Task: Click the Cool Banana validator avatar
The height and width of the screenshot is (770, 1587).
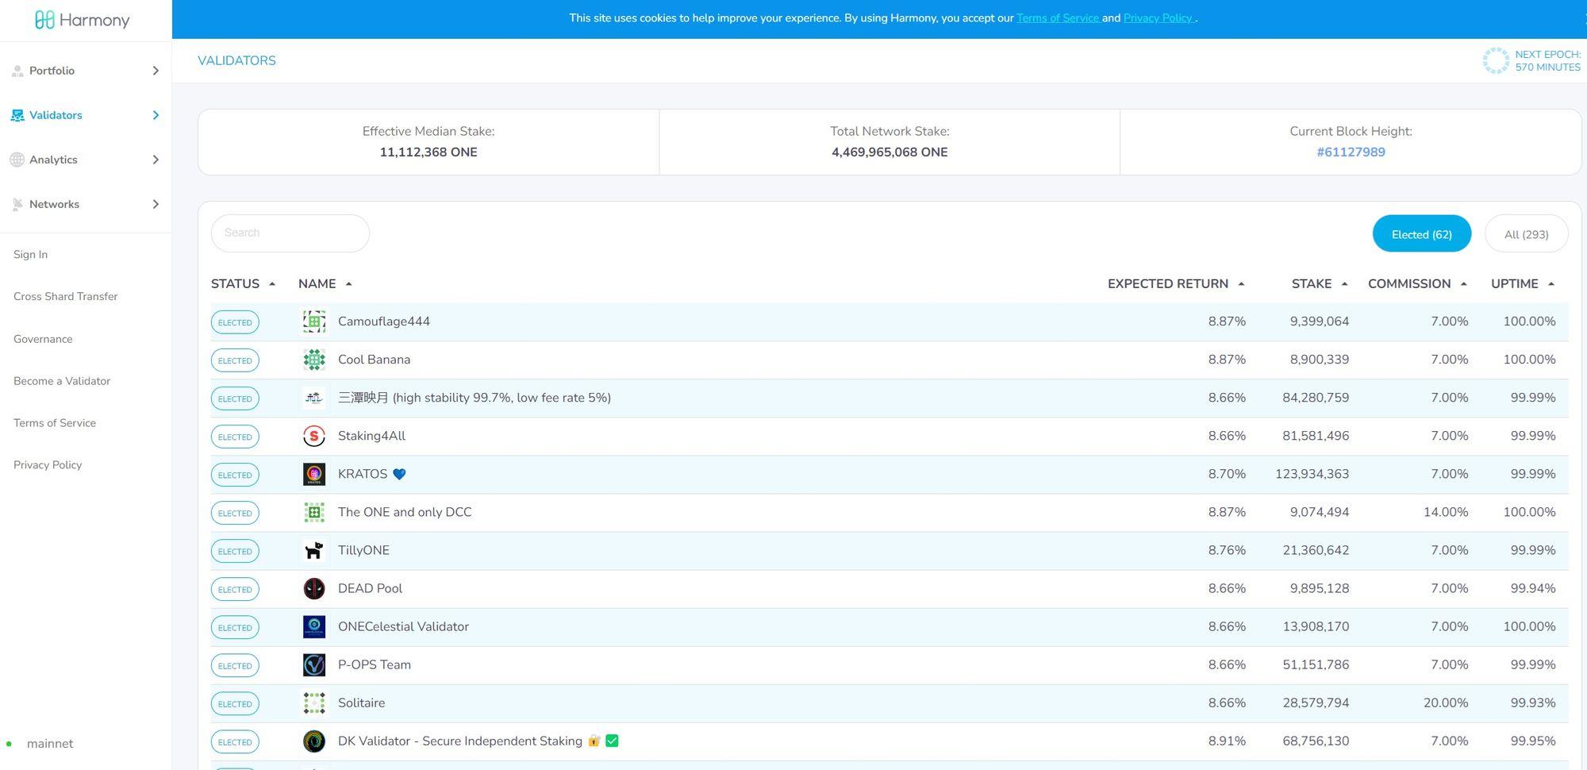Action: pos(314,360)
